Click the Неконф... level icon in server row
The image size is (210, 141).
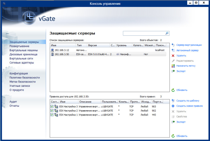[118, 54]
